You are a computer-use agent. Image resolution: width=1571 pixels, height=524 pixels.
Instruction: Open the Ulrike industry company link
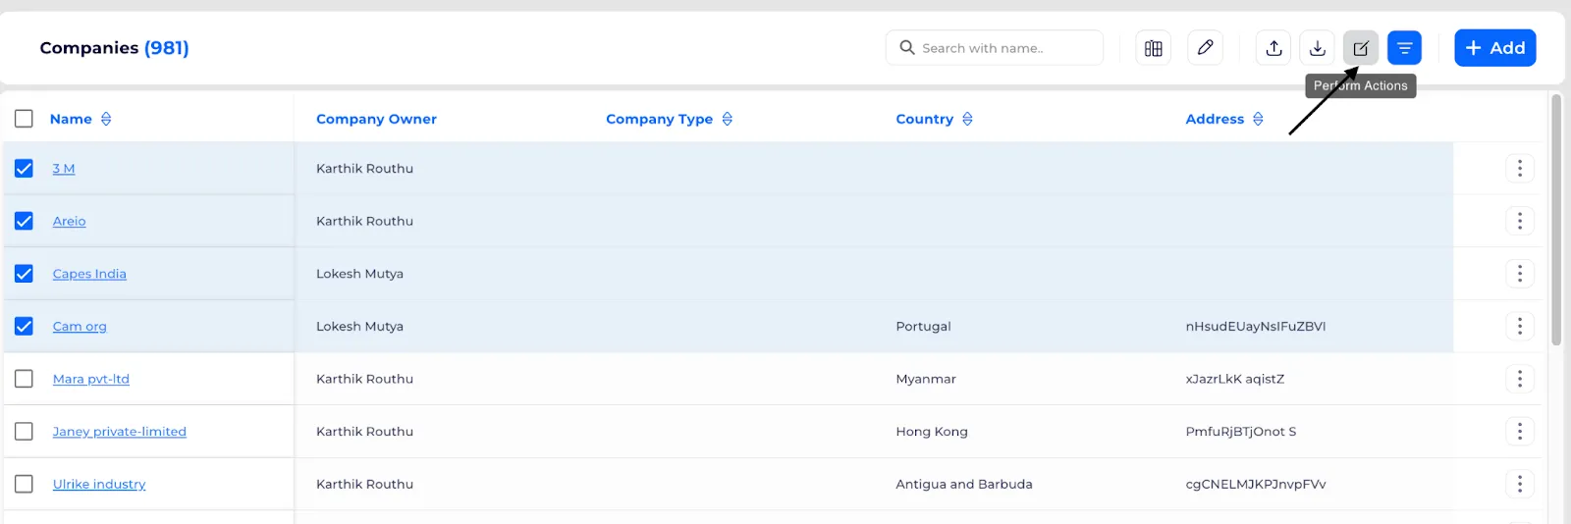99,484
